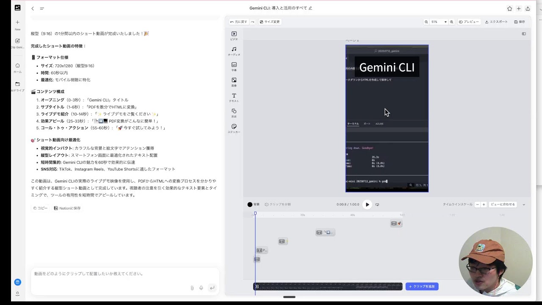Viewport: 542px width, 305px height.
Task: Click the 40s mark on timeline ruler
Action: [352, 215]
